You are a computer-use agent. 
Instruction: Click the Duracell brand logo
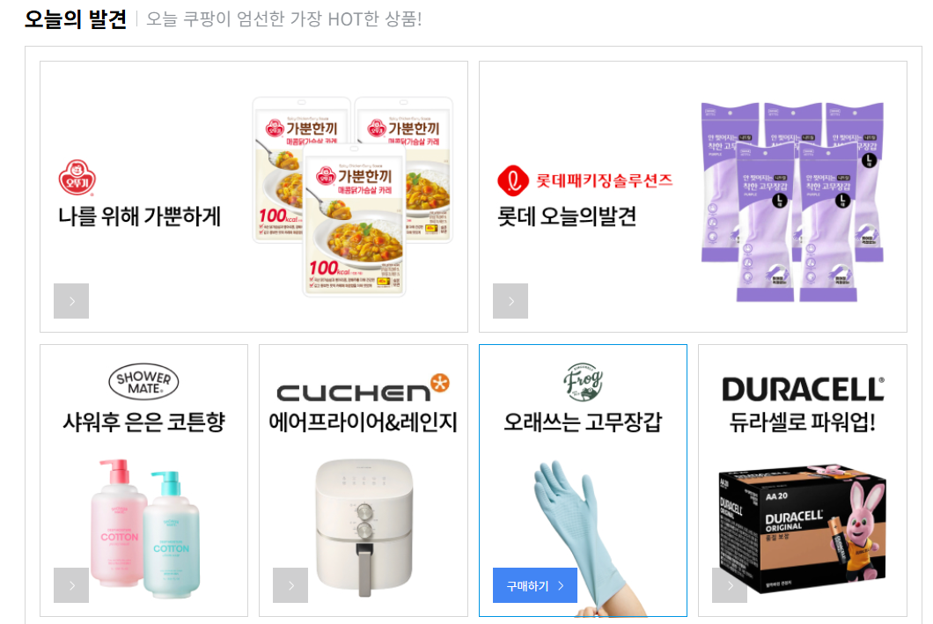click(803, 390)
